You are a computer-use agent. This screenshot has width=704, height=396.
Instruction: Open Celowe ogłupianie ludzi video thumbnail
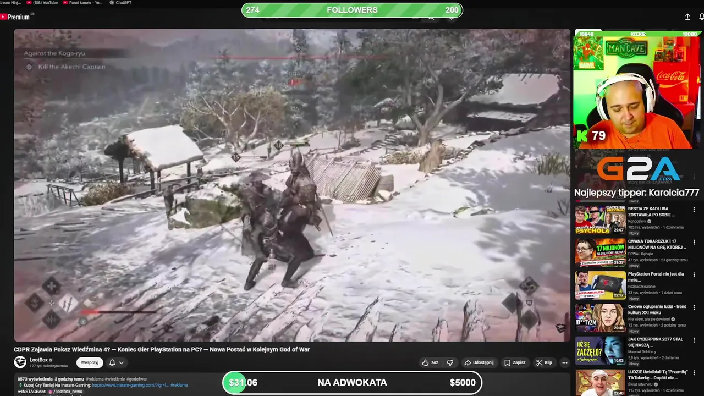[600, 318]
